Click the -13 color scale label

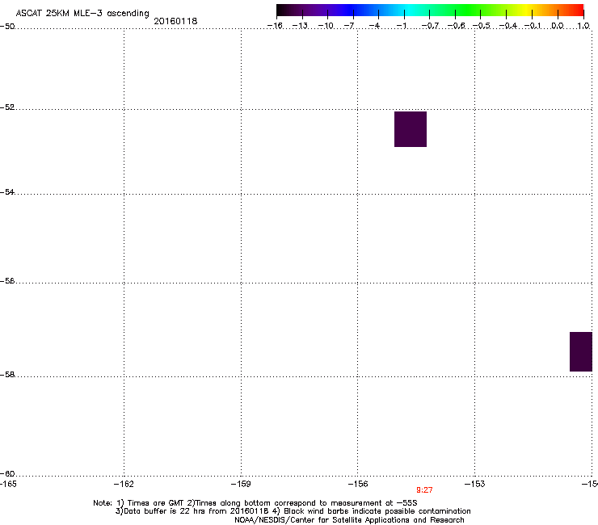300,26
